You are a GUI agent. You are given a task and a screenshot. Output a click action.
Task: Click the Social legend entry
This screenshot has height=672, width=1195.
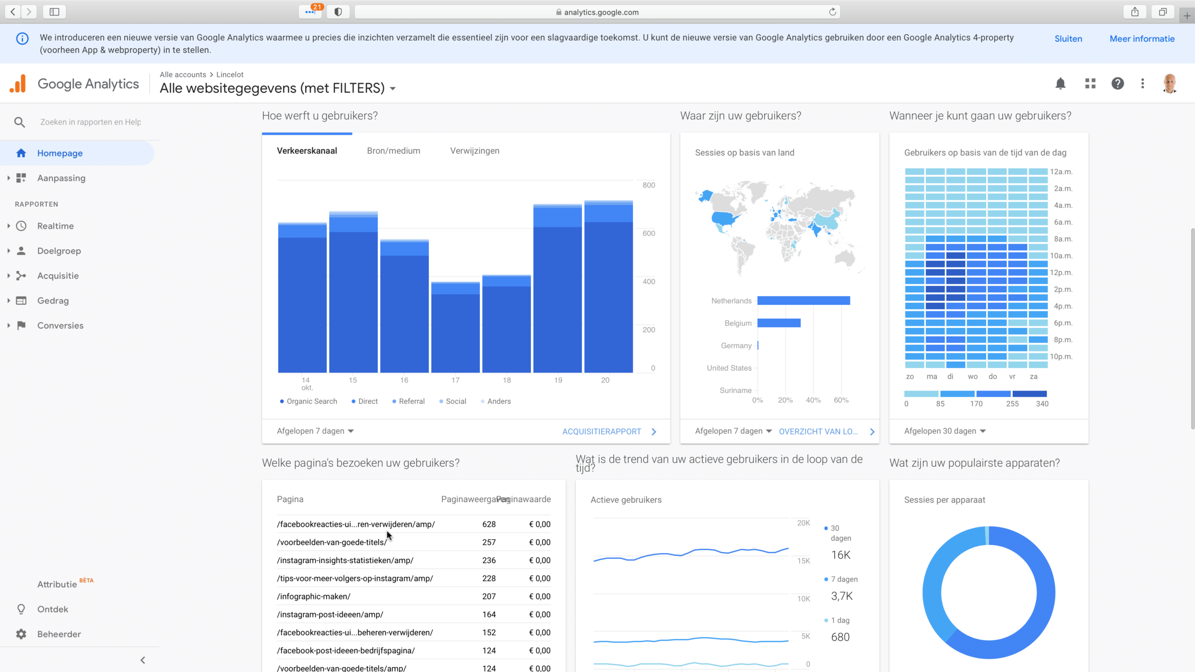pyautogui.click(x=452, y=401)
